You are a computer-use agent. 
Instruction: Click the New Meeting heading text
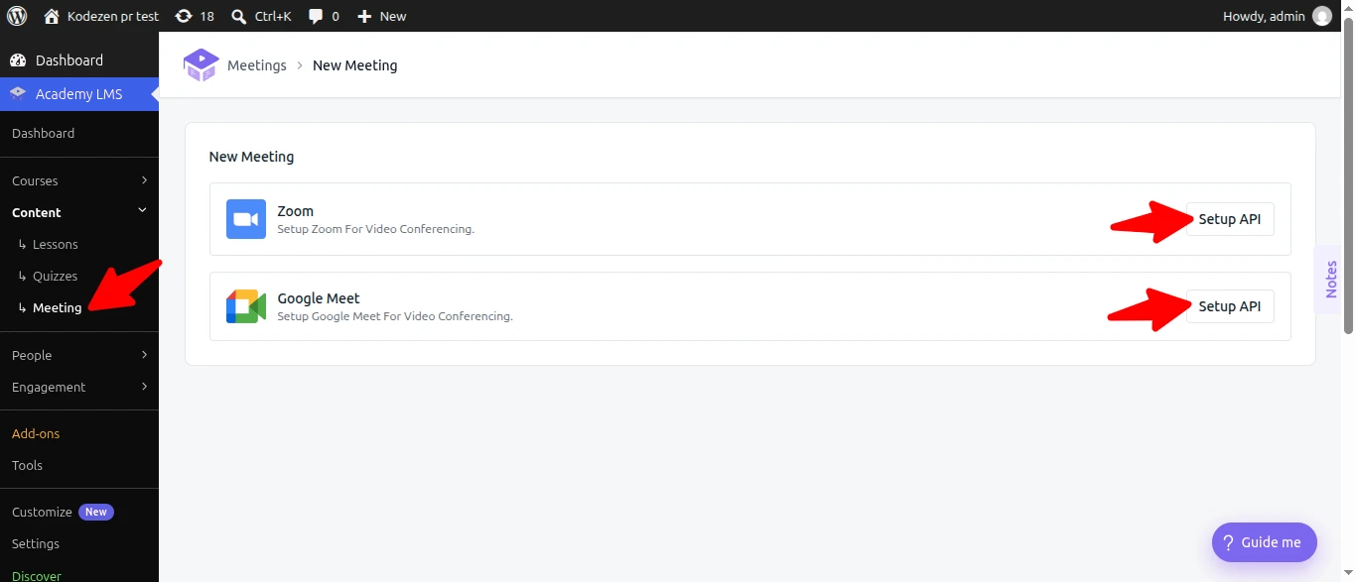click(x=251, y=157)
